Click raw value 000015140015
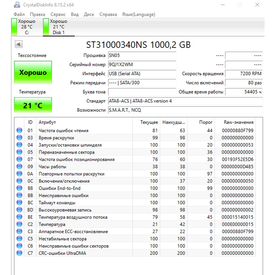Screen dimensions: 275x275 click(x=238, y=217)
